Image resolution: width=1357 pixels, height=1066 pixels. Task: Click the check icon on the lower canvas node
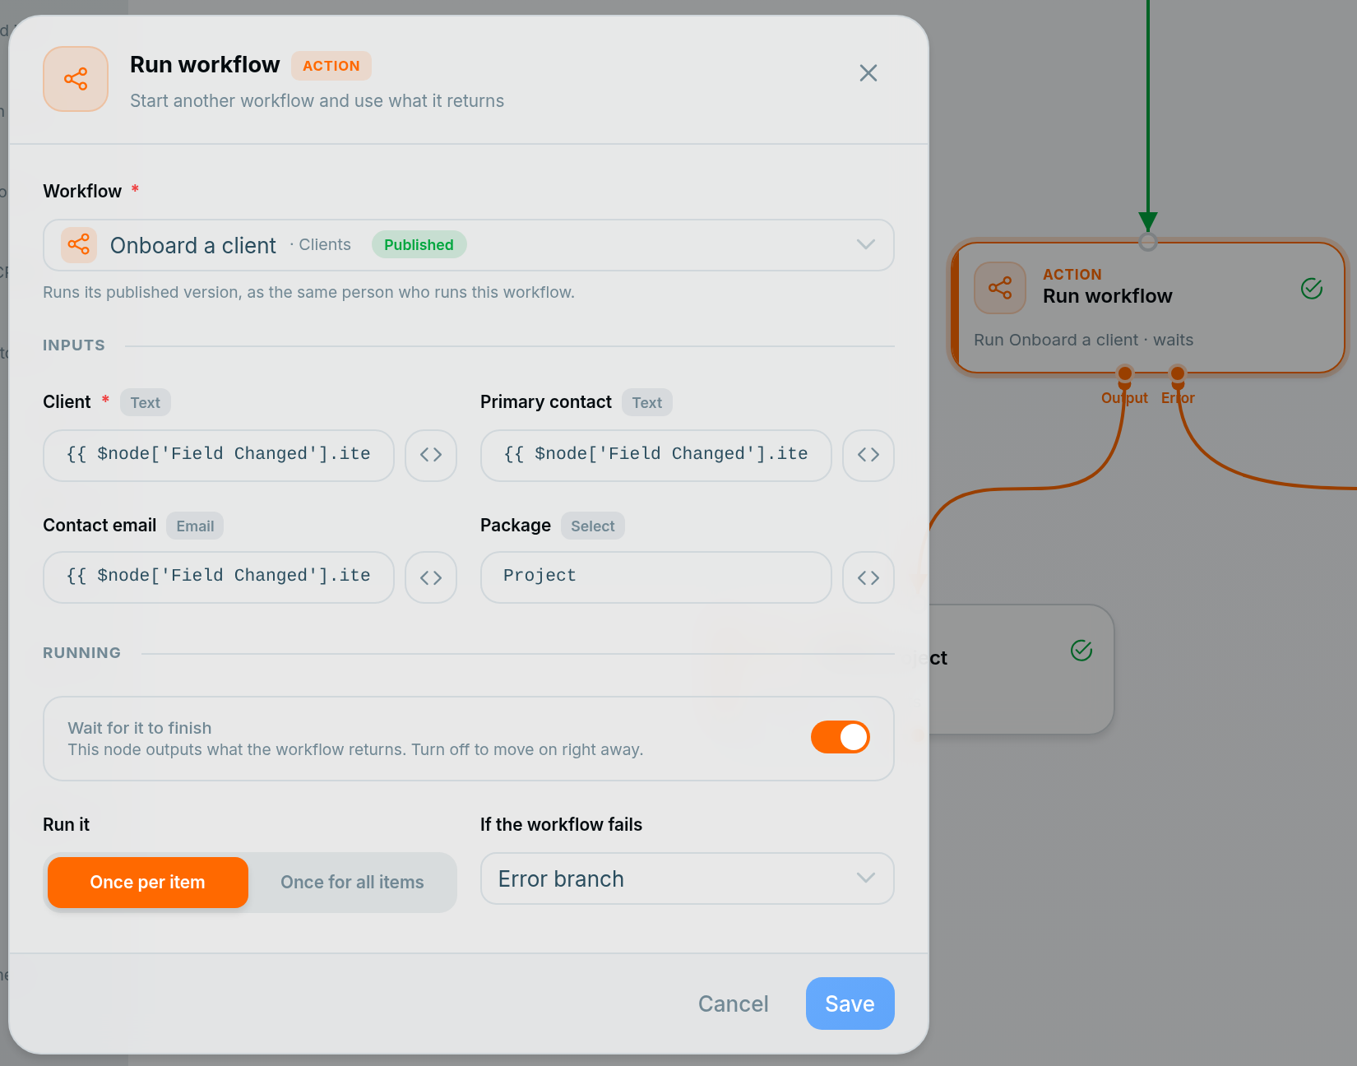(x=1081, y=651)
